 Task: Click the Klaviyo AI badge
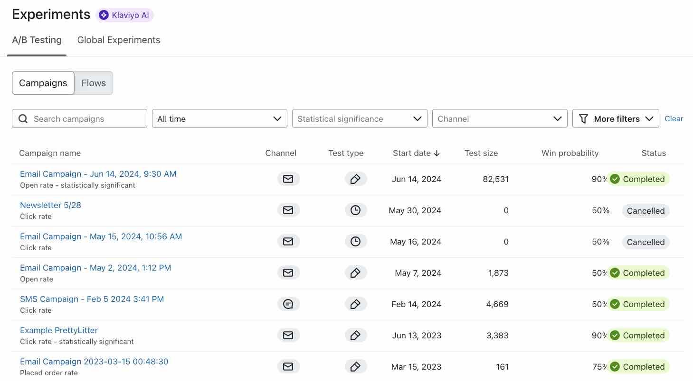tap(124, 15)
